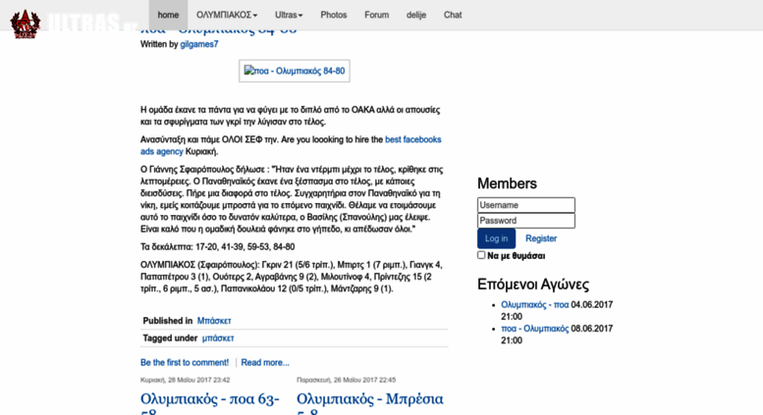Screen dimensions: 763x415
Task: Select the delije menu item
Action: coord(416,15)
